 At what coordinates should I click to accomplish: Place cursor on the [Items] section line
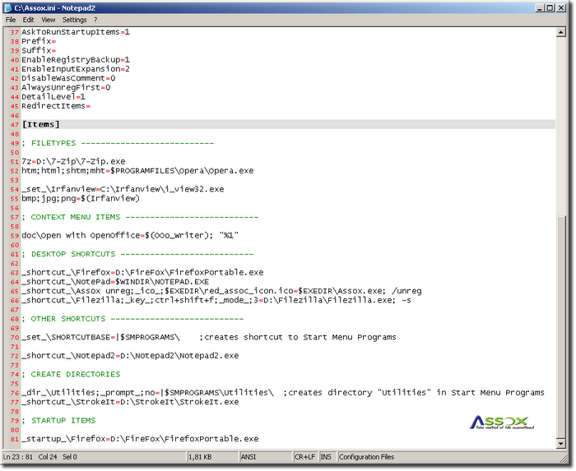(x=288, y=124)
